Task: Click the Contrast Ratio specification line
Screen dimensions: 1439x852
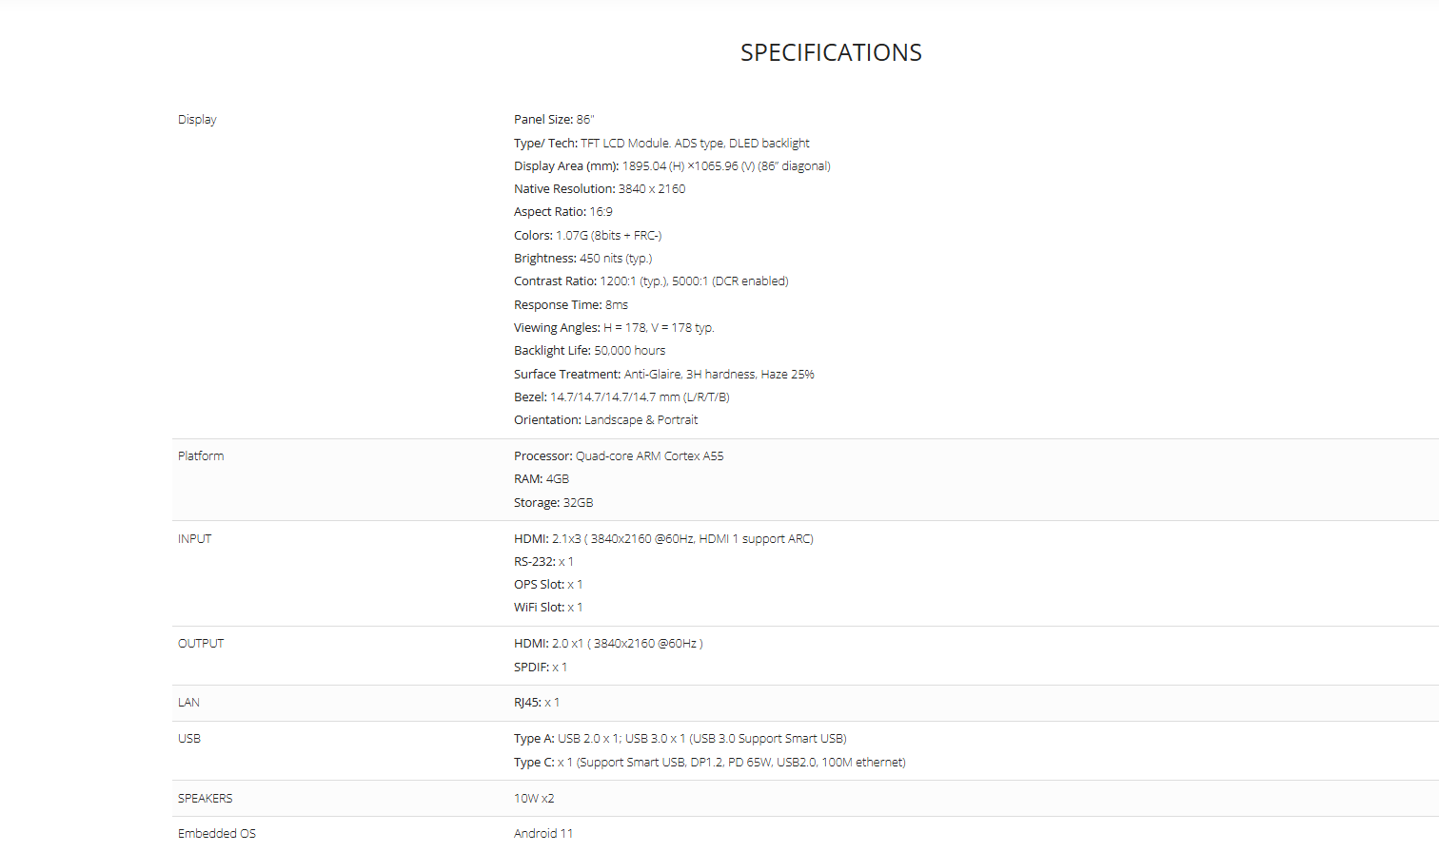Action: coord(651,281)
